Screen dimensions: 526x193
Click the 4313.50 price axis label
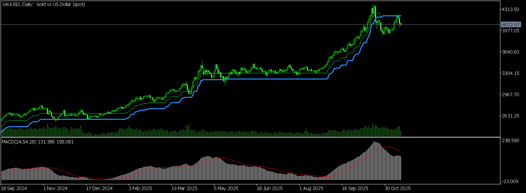click(511, 9)
